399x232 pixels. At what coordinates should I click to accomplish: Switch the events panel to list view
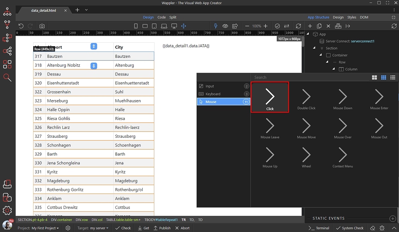(x=392, y=77)
